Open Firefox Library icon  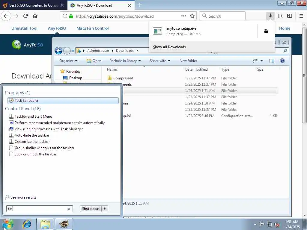pyautogui.click(x=280, y=16)
